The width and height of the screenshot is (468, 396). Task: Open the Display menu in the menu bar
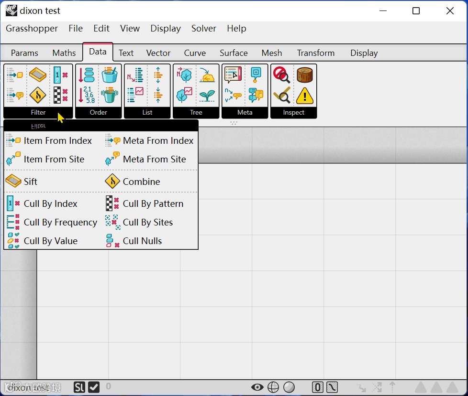(x=166, y=28)
